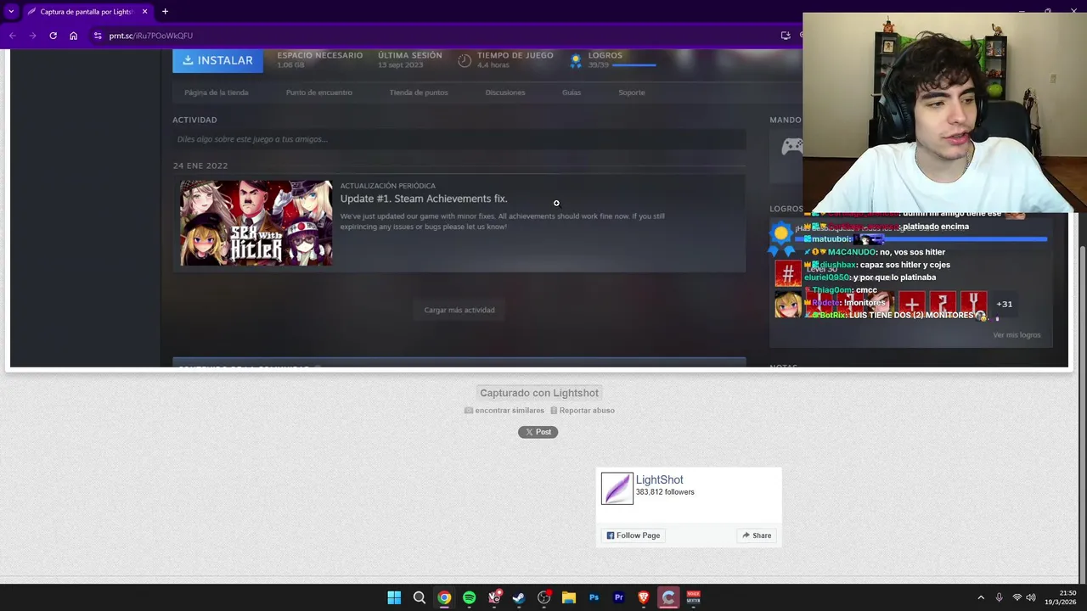Go forward in browser history
This screenshot has height=611, width=1087.
coord(32,36)
